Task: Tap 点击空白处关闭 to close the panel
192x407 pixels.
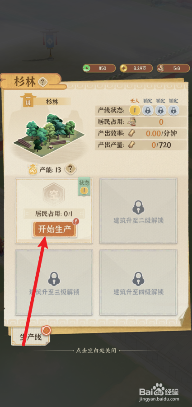Action: (x=96, y=351)
